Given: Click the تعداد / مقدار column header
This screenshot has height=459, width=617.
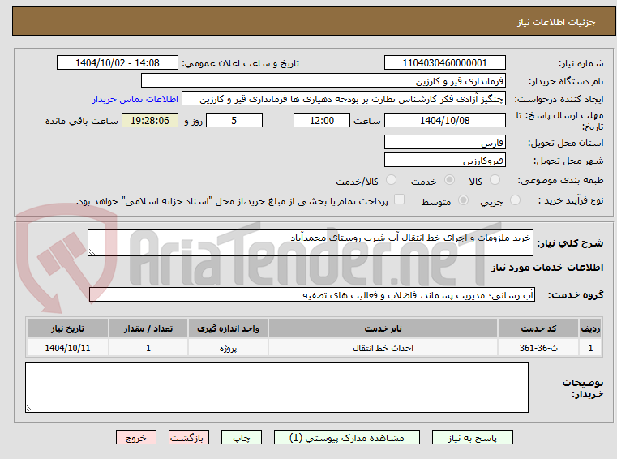Looking at the screenshot, I should (148, 328).
